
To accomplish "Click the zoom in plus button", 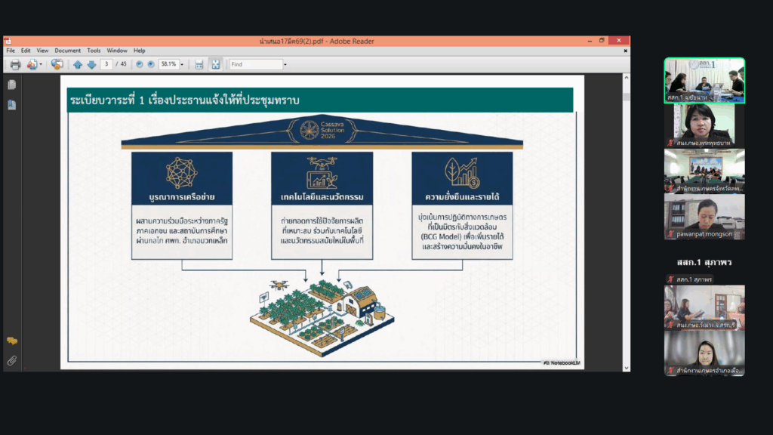I will click(151, 65).
